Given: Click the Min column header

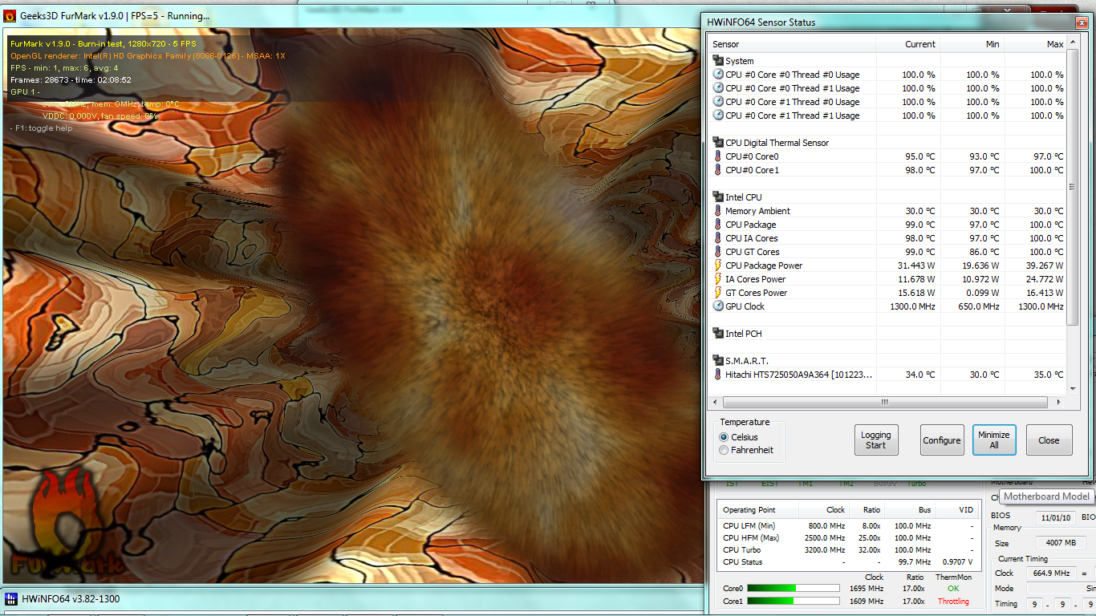Looking at the screenshot, I should pyautogui.click(x=972, y=44).
